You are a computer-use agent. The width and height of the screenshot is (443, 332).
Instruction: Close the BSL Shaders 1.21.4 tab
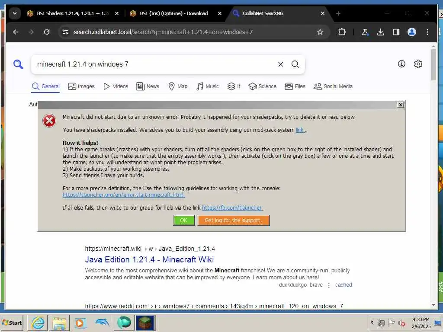117,13
